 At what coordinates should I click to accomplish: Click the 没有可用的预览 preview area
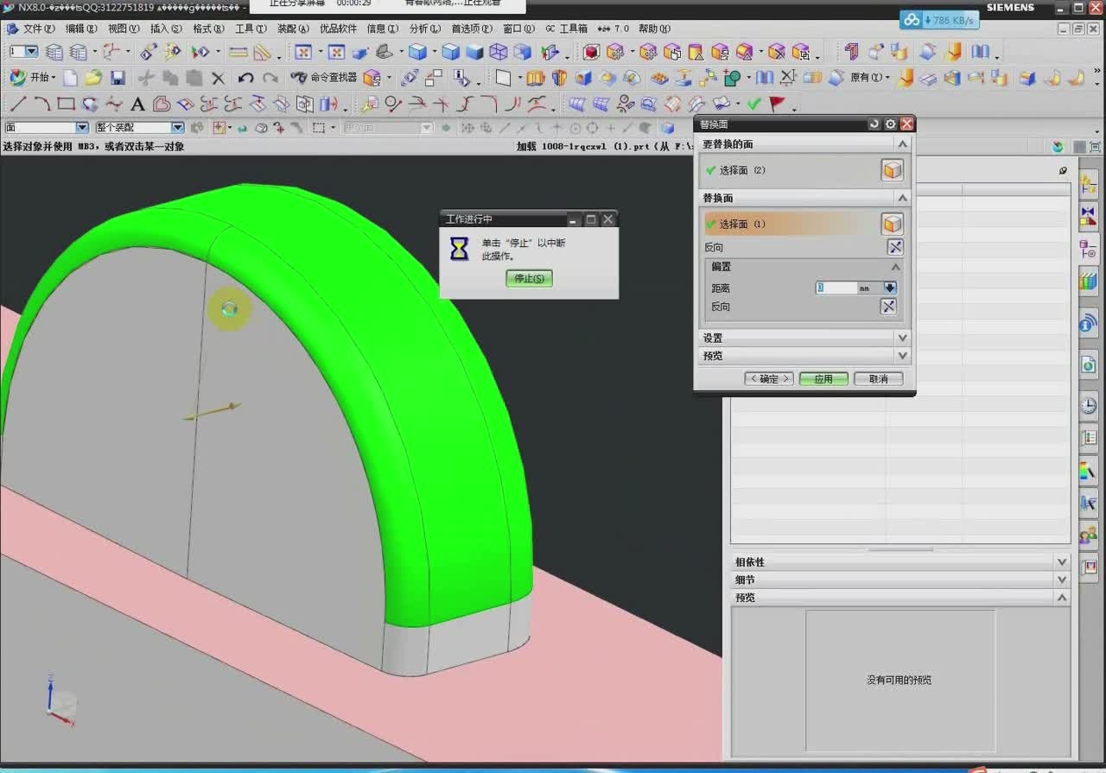[899, 680]
